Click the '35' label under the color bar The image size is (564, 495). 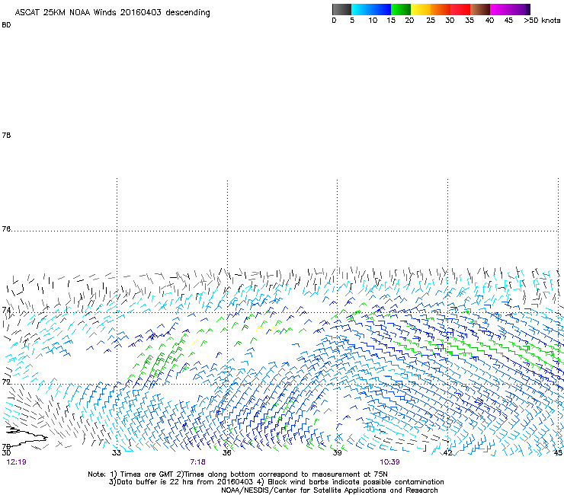(x=469, y=21)
